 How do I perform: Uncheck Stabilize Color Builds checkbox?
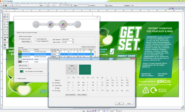[20, 39]
